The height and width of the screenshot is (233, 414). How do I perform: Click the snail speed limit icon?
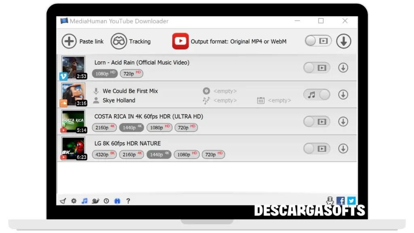coord(95,201)
